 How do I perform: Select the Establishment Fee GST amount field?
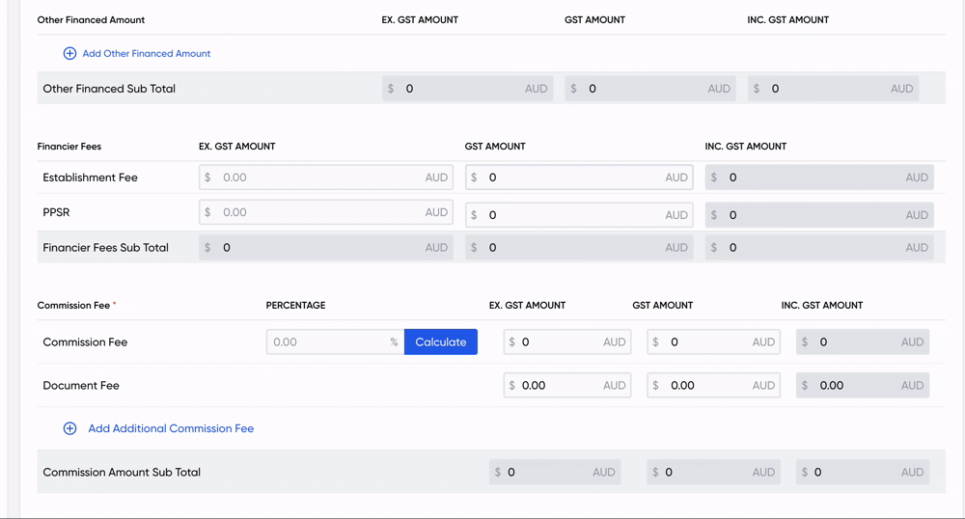click(x=574, y=178)
